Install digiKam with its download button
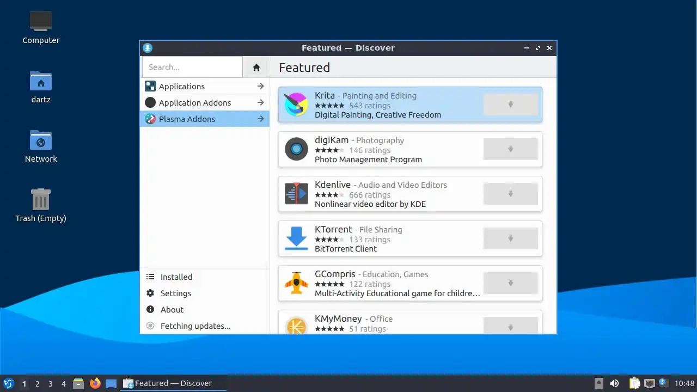This screenshot has height=392, width=697. pyautogui.click(x=510, y=149)
